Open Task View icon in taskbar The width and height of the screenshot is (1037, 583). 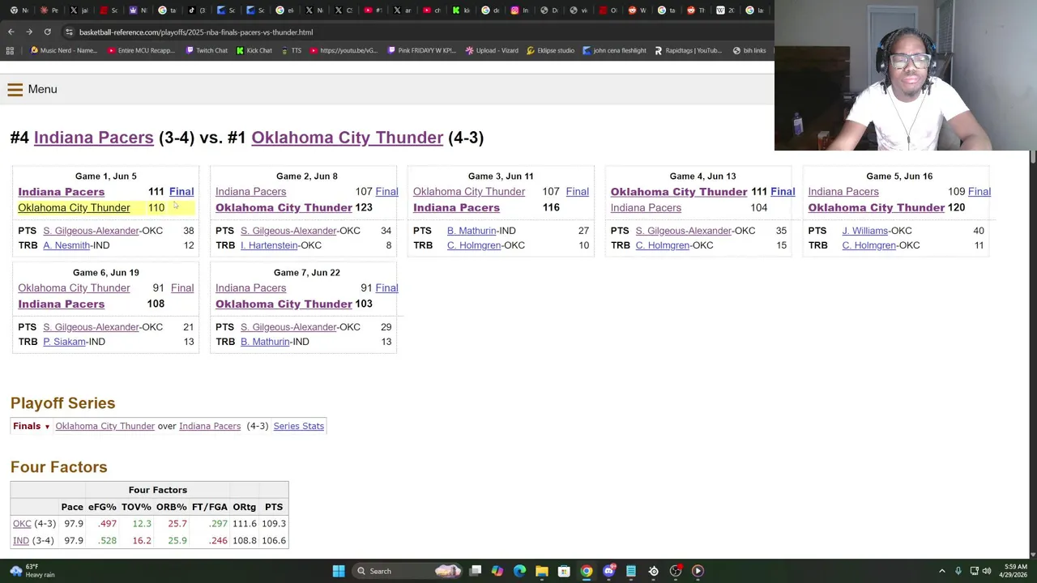point(476,571)
